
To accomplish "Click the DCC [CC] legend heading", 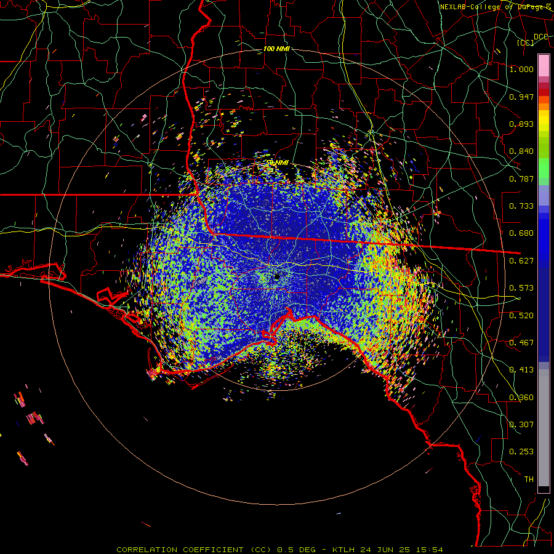I will pos(532,39).
